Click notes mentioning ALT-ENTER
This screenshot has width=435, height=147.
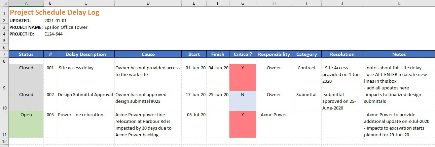point(399,77)
